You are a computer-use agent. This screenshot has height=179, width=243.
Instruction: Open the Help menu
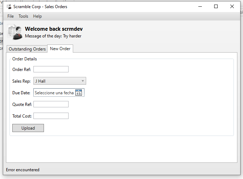click(x=37, y=16)
